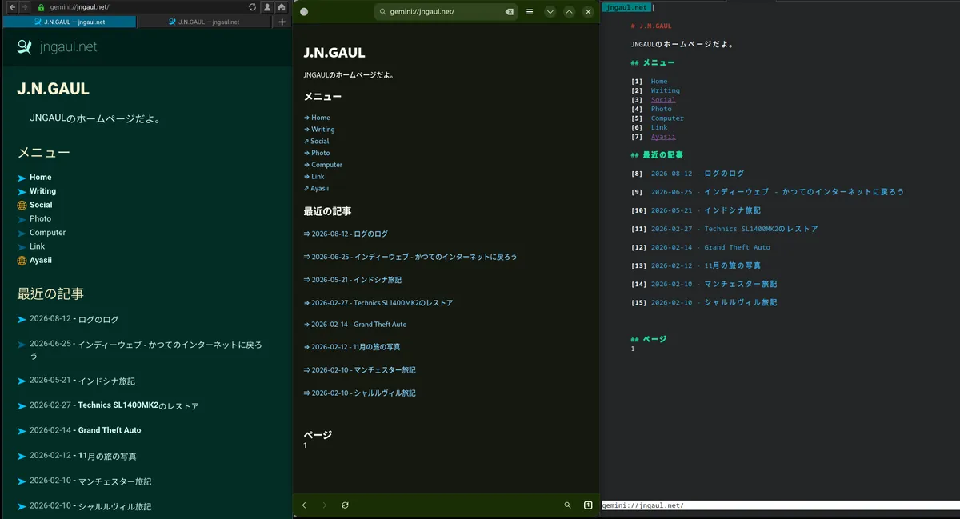Open 2026-08-12 ログのログ in left browser
Viewport: 960px width, 519px height.
coord(74,319)
